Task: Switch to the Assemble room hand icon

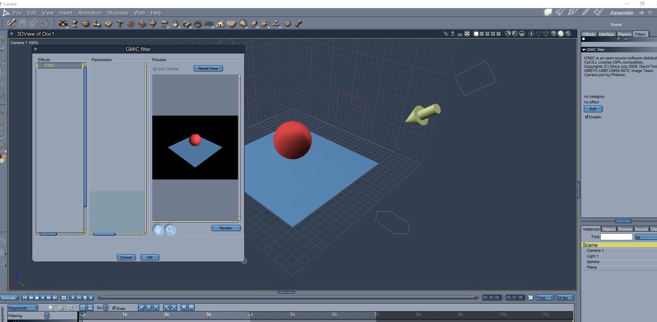Action: (x=548, y=13)
